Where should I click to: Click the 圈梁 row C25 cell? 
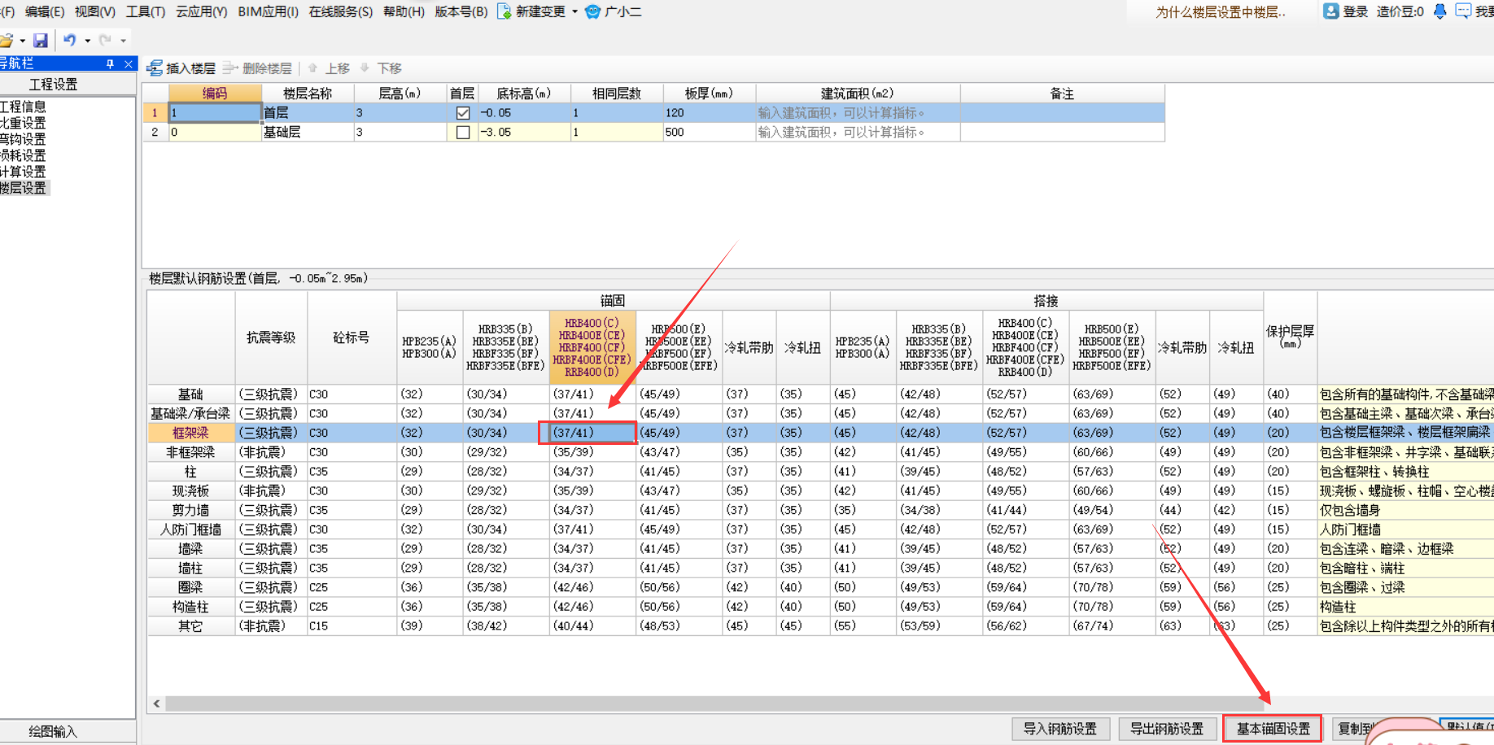352,587
